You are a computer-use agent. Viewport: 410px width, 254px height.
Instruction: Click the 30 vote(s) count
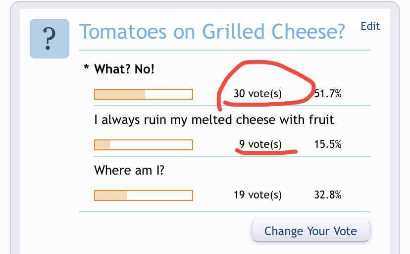tap(257, 93)
